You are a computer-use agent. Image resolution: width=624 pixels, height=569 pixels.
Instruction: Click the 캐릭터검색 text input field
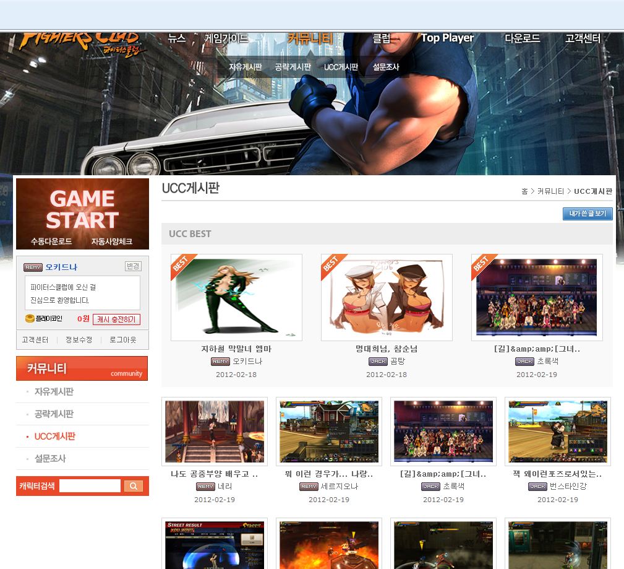(90, 486)
